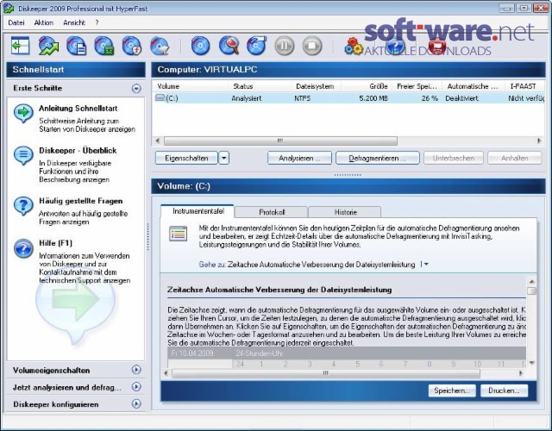
Task: Click the Instrumententafel list icon
Action: (179, 234)
